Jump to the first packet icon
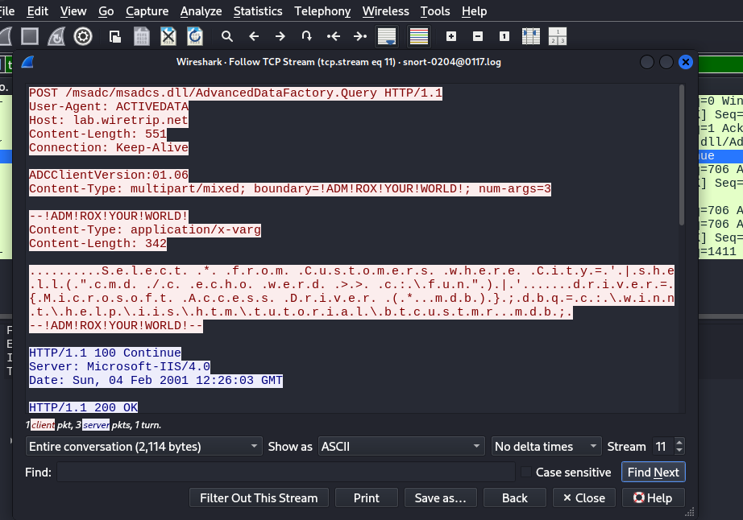 334,36
